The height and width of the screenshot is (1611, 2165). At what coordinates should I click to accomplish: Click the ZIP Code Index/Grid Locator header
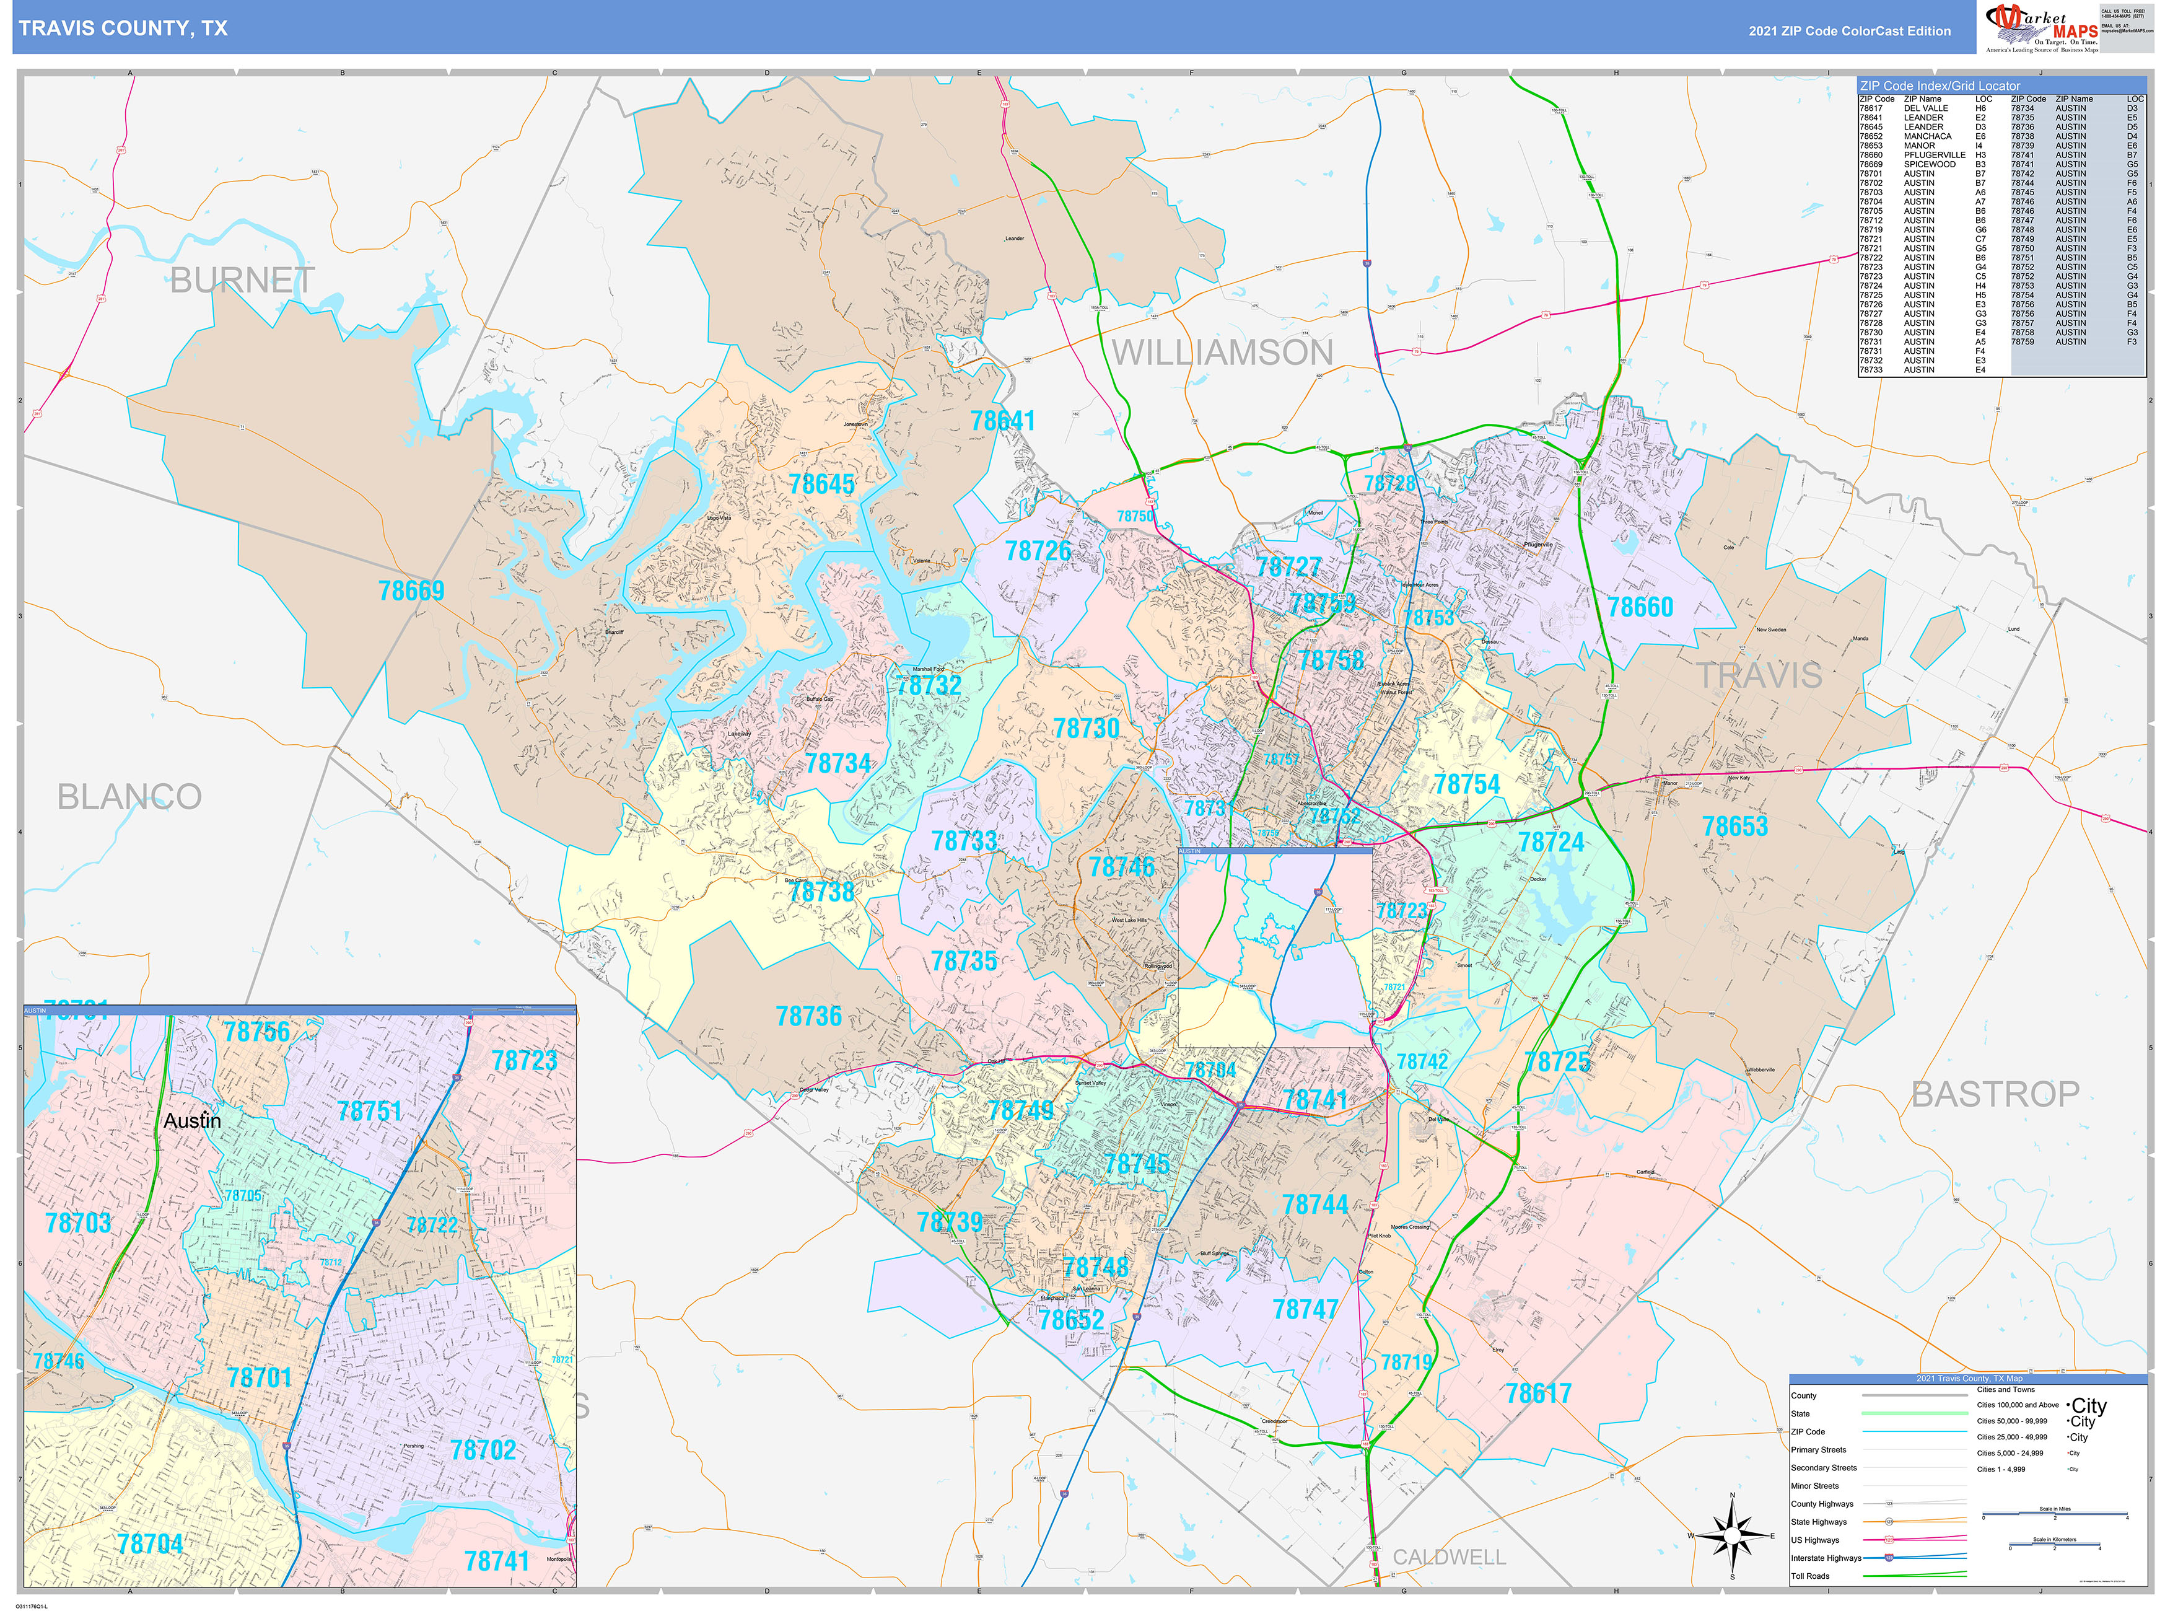click(x=1940, y=86)
